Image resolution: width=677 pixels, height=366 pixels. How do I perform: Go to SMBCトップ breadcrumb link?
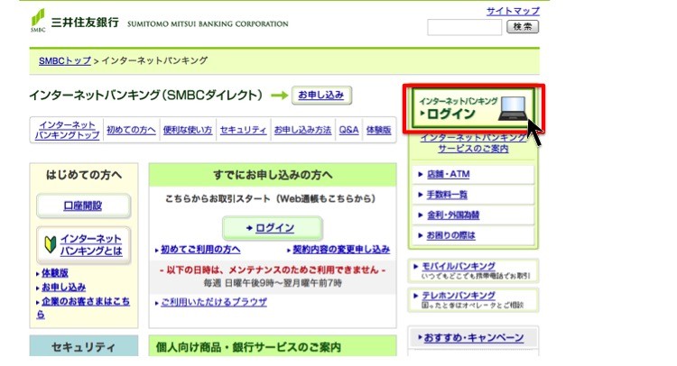coord(65,60)
